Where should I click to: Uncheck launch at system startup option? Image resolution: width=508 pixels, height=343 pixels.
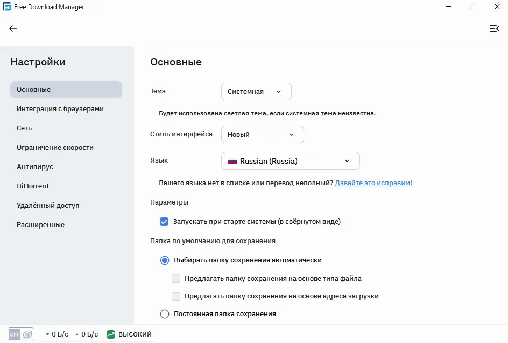[x=164, y=222]
